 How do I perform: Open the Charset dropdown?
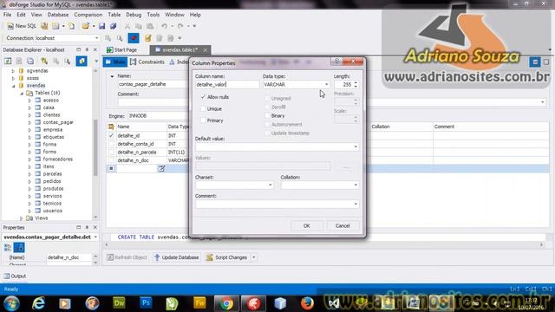click(x=270, y=185)
